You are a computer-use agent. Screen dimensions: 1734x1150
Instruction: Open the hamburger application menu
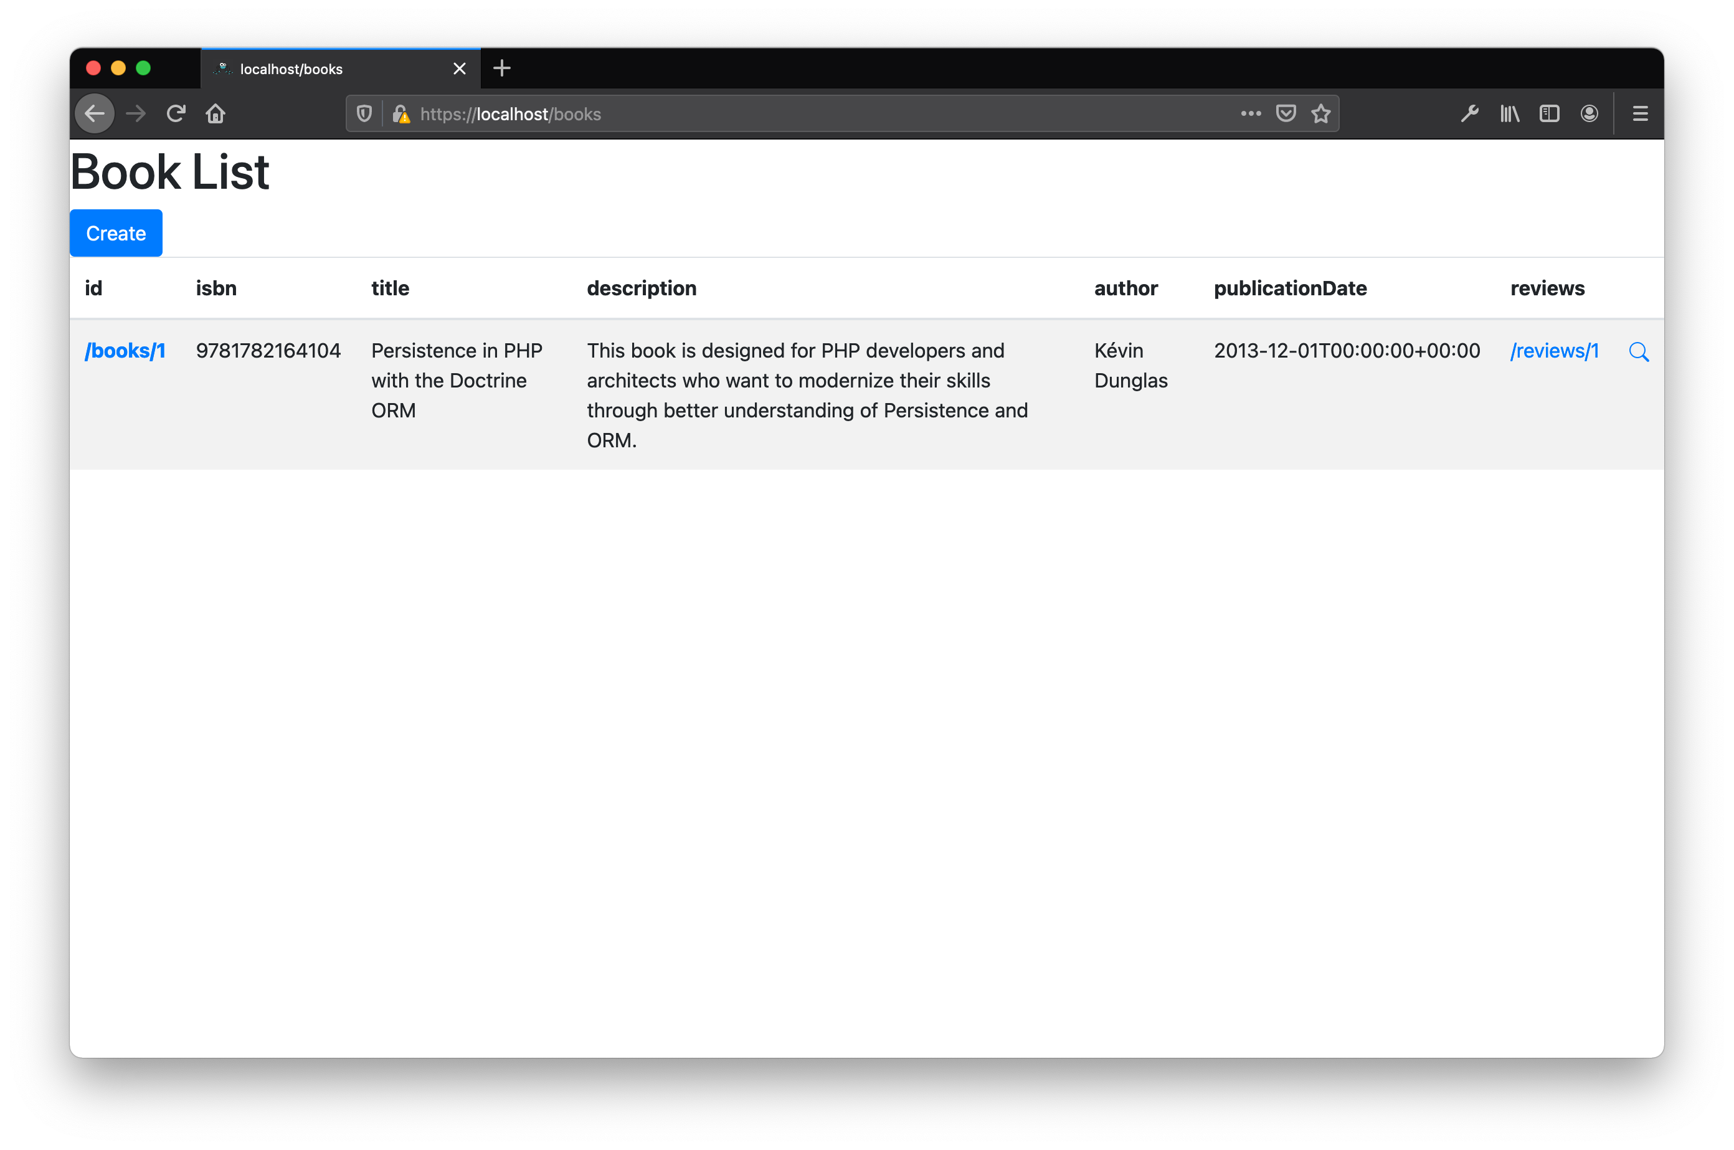[x=1639, y=113]
